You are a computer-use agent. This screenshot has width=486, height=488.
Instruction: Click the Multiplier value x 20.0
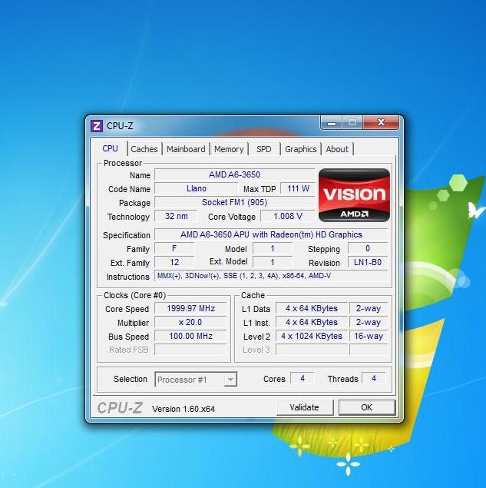pyautogui.click(x=190, y=322)
